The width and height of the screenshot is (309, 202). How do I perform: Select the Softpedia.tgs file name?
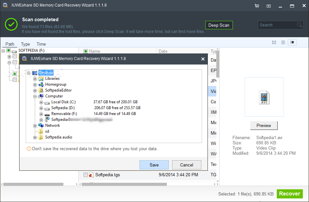click(108, 175)
